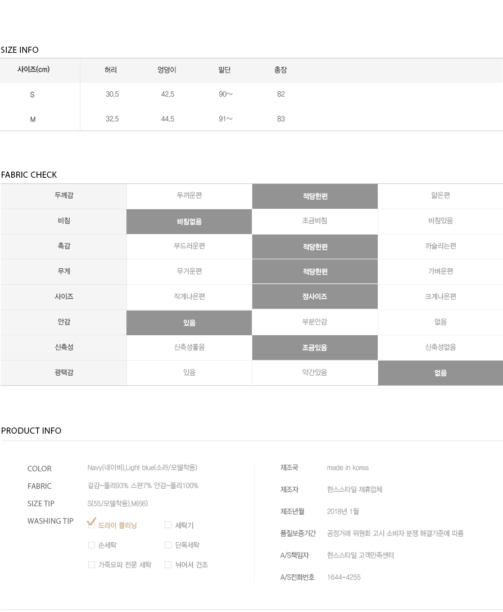503x612 pixels.
Task: Check the 세탁기 checkbox
Action: pyautogui.click(x=168, y=525)
